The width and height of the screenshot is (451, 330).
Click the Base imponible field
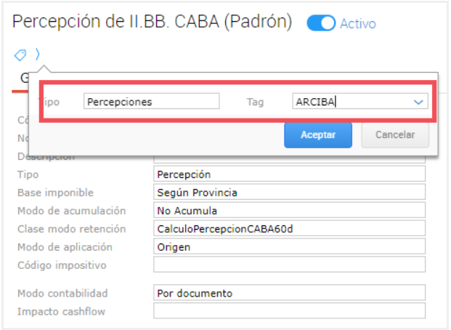[x=289, y=193]
